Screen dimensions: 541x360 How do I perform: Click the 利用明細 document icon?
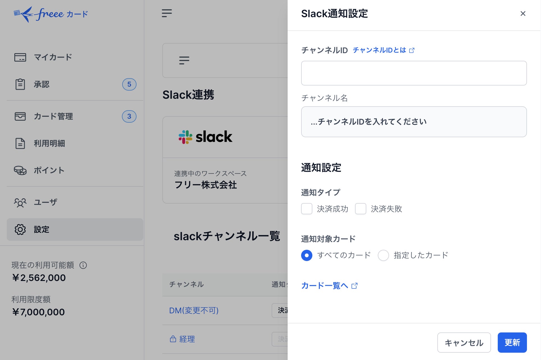pyautogui.click(x=20, y=143)
